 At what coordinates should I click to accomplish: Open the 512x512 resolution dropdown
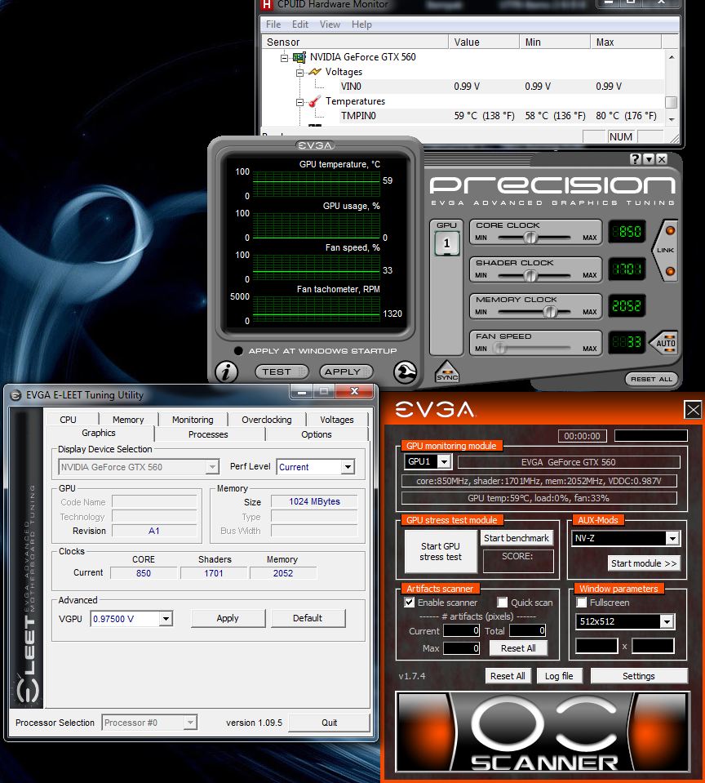[667, 621]
